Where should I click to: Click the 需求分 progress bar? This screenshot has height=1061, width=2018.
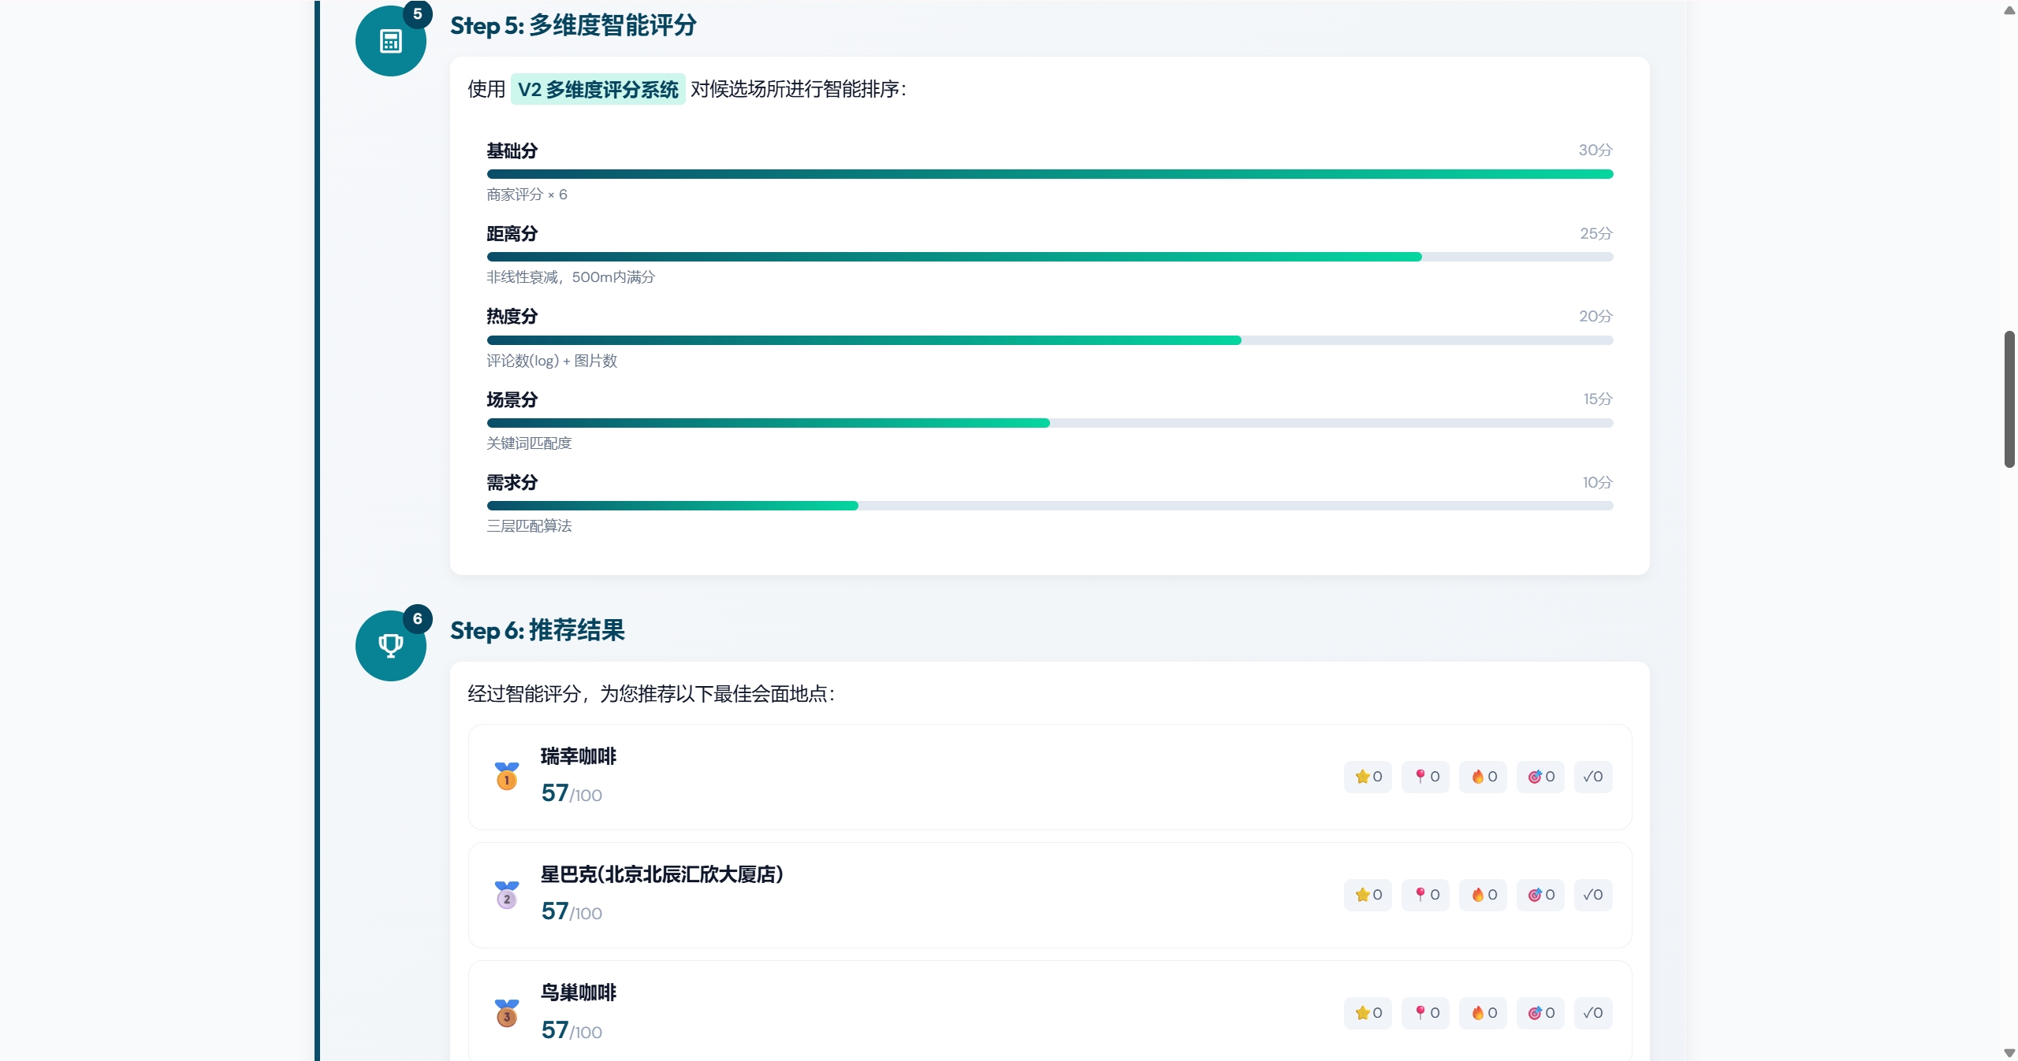(1049, 506)
